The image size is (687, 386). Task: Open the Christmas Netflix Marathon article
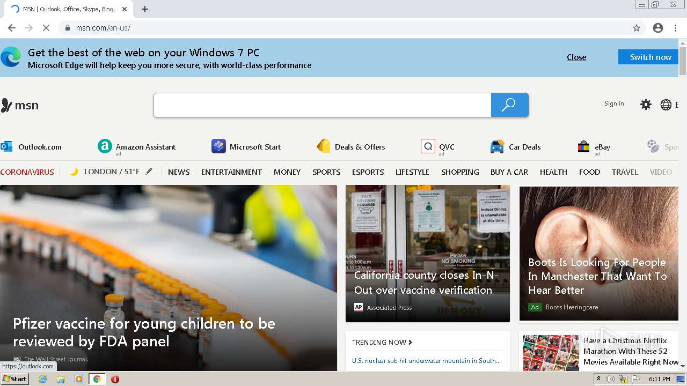coord(631,351)
